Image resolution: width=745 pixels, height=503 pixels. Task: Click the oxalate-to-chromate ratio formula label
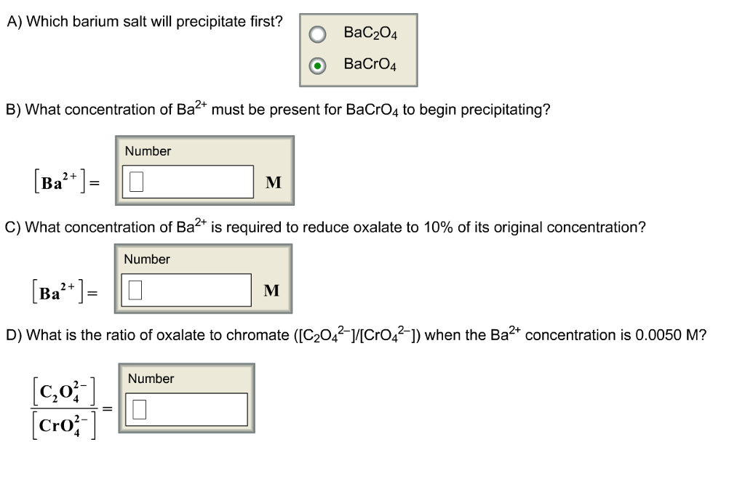coord(63,406)
